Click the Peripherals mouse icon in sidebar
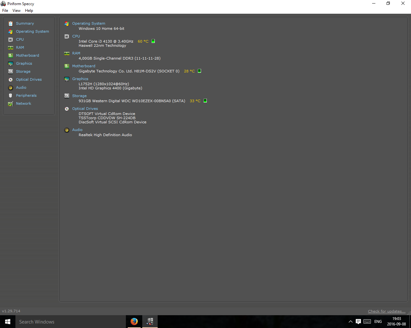 click(x=11, y=95)
